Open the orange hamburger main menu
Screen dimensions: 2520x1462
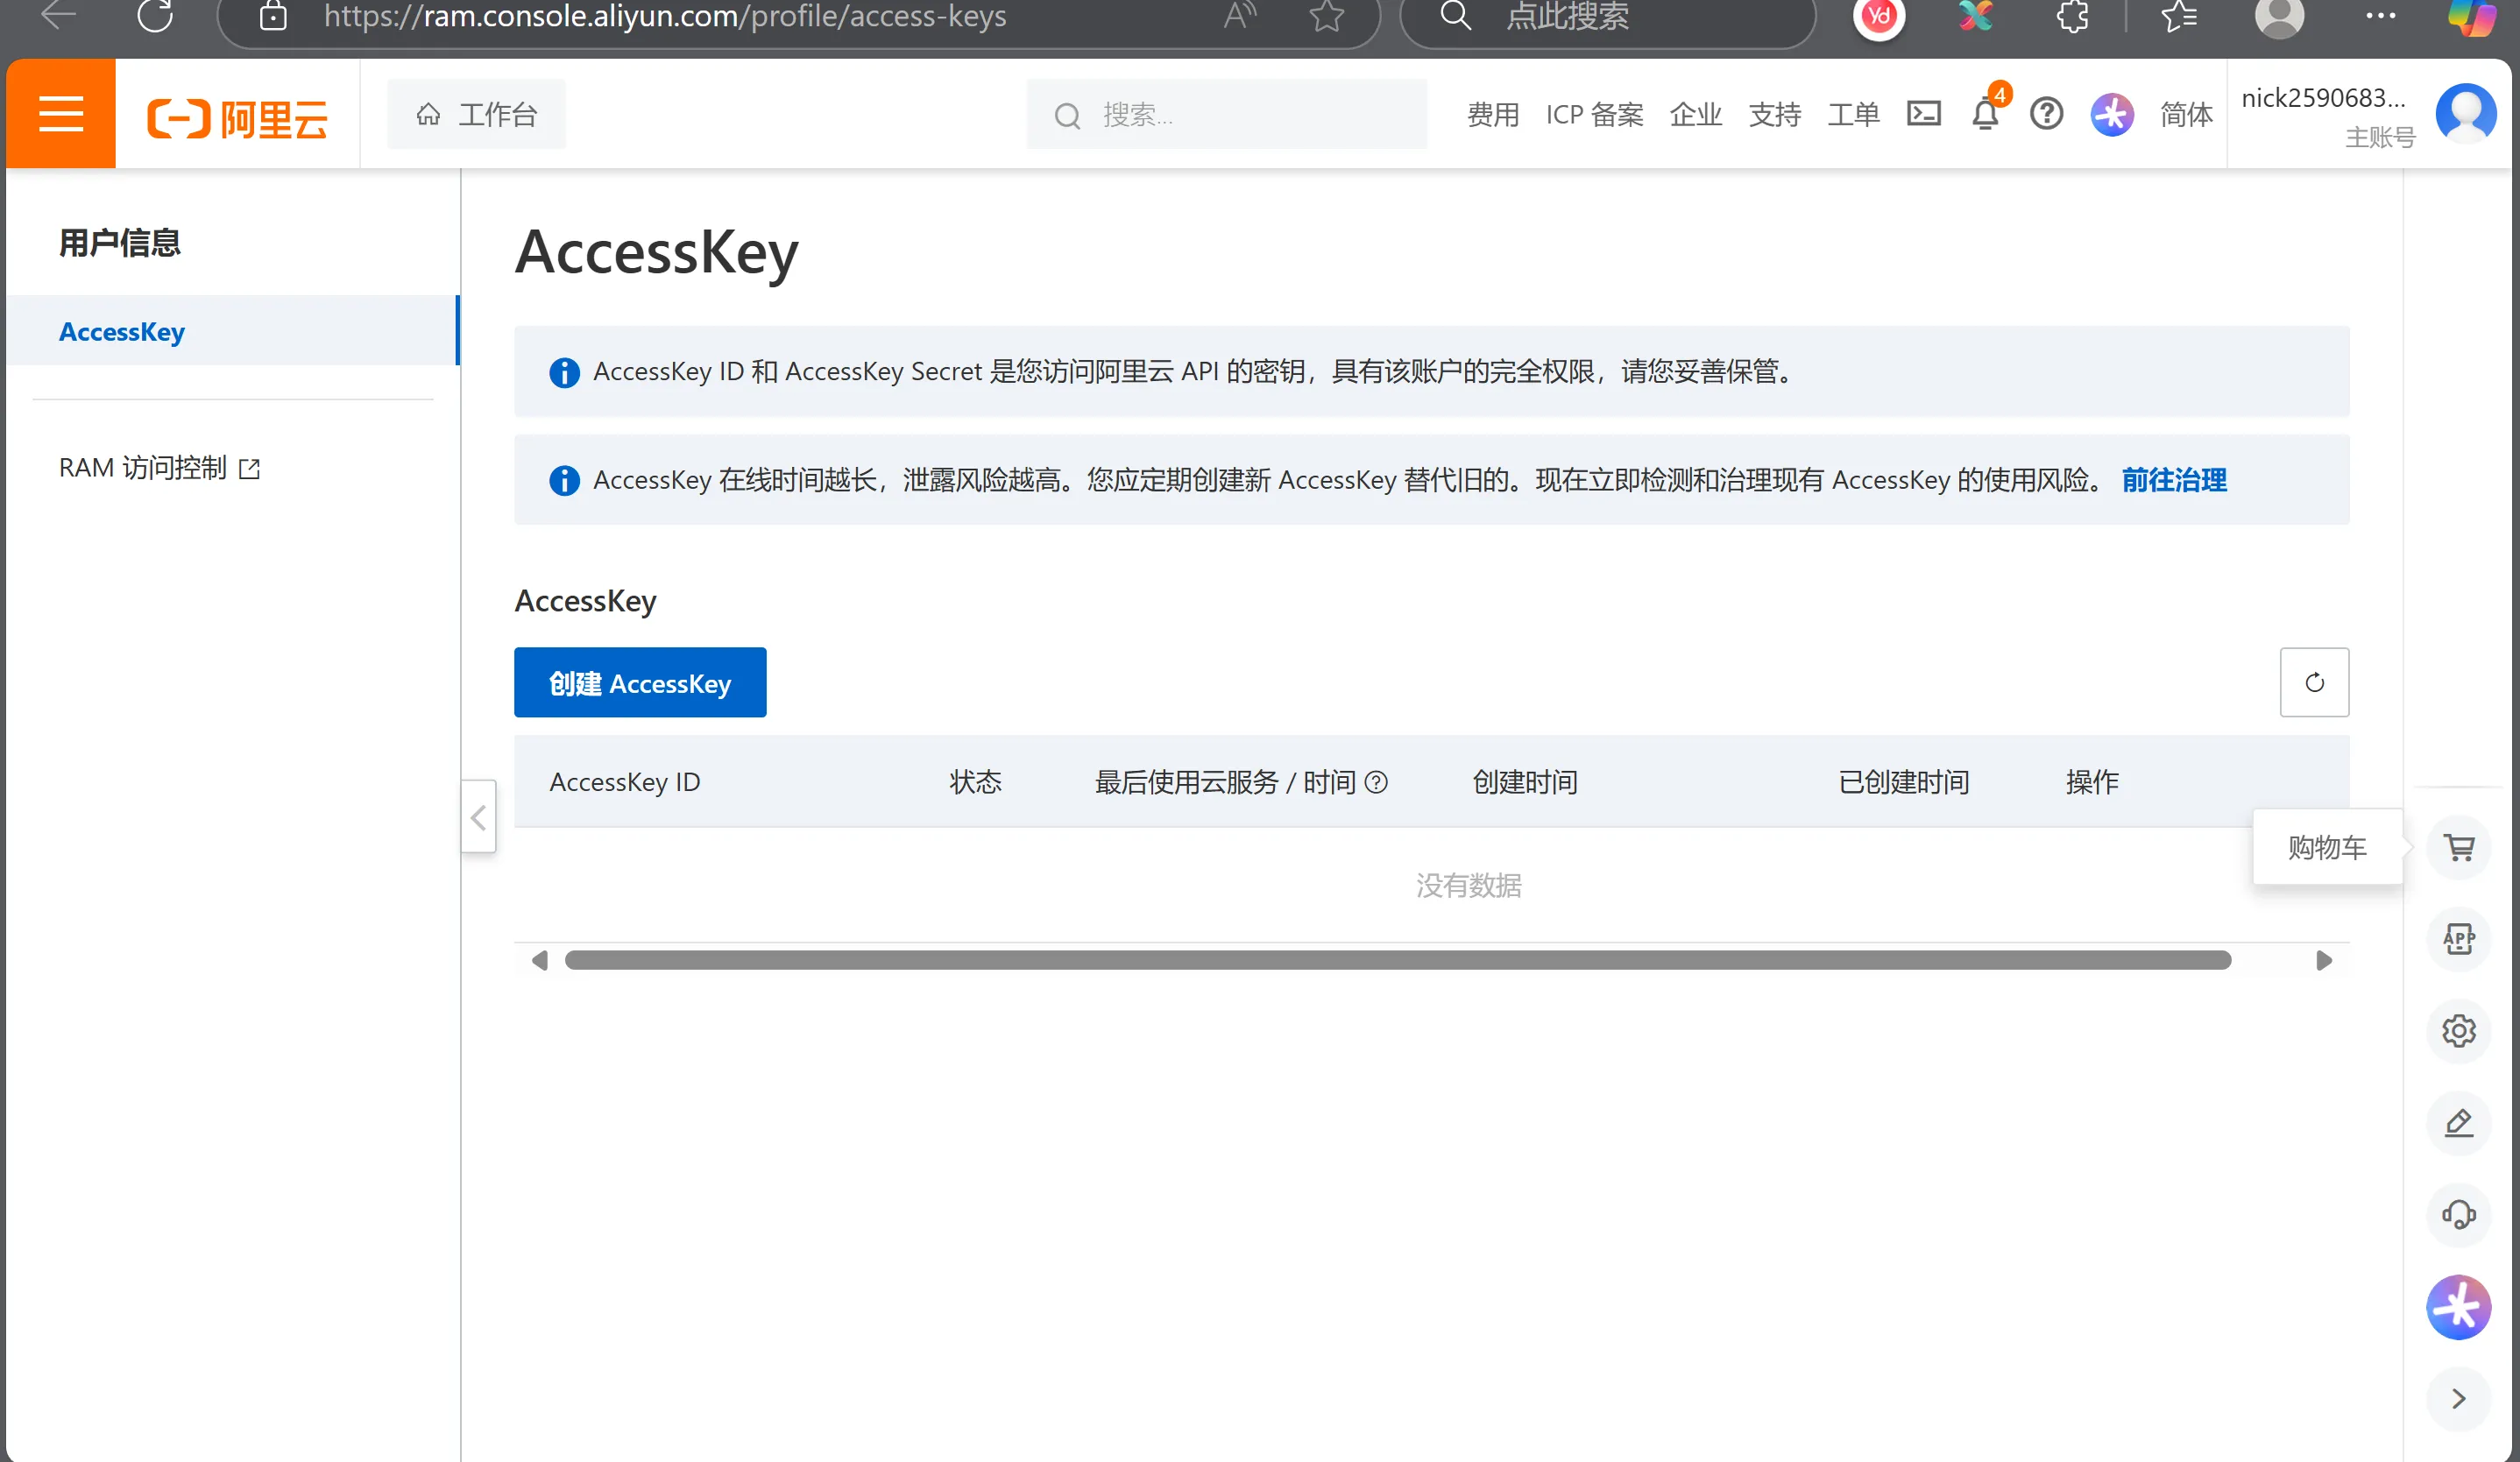(61, 114)
